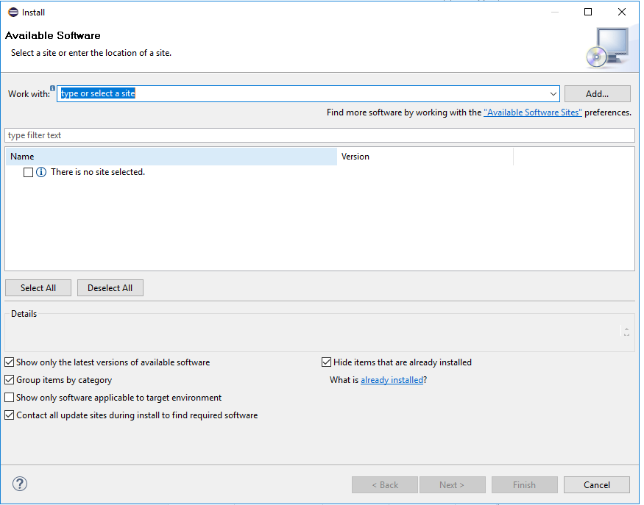
Task: Click the disabled < Back button
Action: (x=385, y=485)
